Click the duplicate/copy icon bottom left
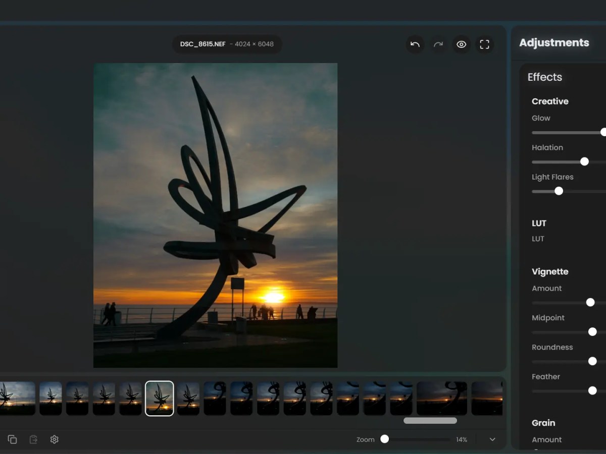The height and width of the screenshot is (454, 606). (x=12, y=439)
